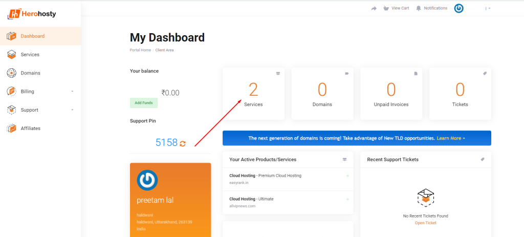Open the Premium Cloud Hosting easyrank.in service
The height and width of the screenshot is (237, 524).
[x=265, y=178]
